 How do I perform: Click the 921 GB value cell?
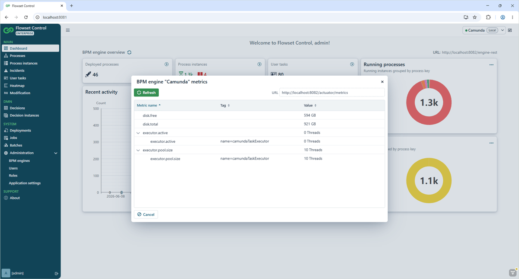tap(310, 124)
